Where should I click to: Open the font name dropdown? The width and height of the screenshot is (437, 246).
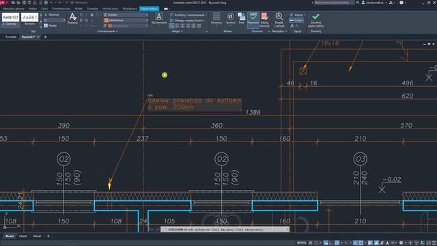click(x=126, y=15)
